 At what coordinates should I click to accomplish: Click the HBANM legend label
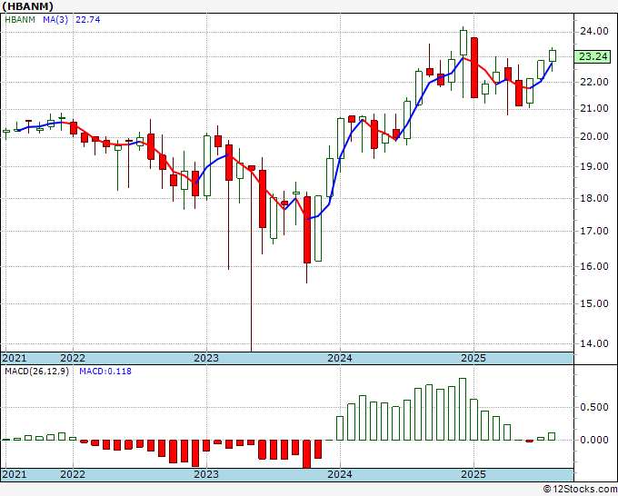click(20, 19)
